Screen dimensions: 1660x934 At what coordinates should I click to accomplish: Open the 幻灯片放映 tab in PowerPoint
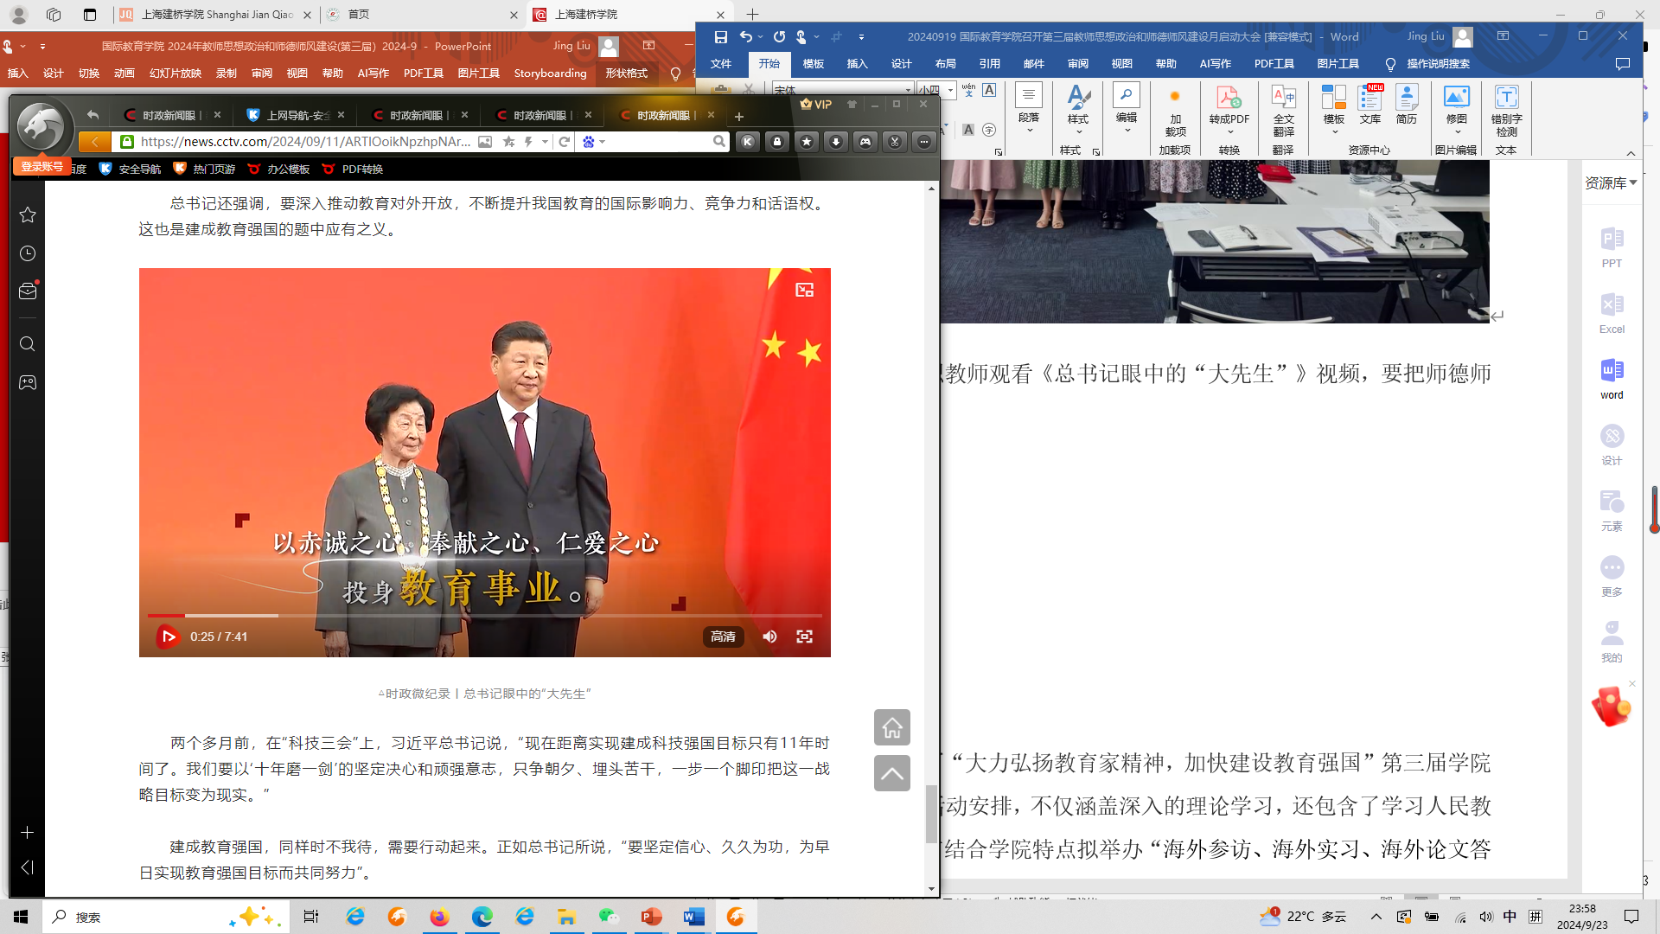point(176,74)
